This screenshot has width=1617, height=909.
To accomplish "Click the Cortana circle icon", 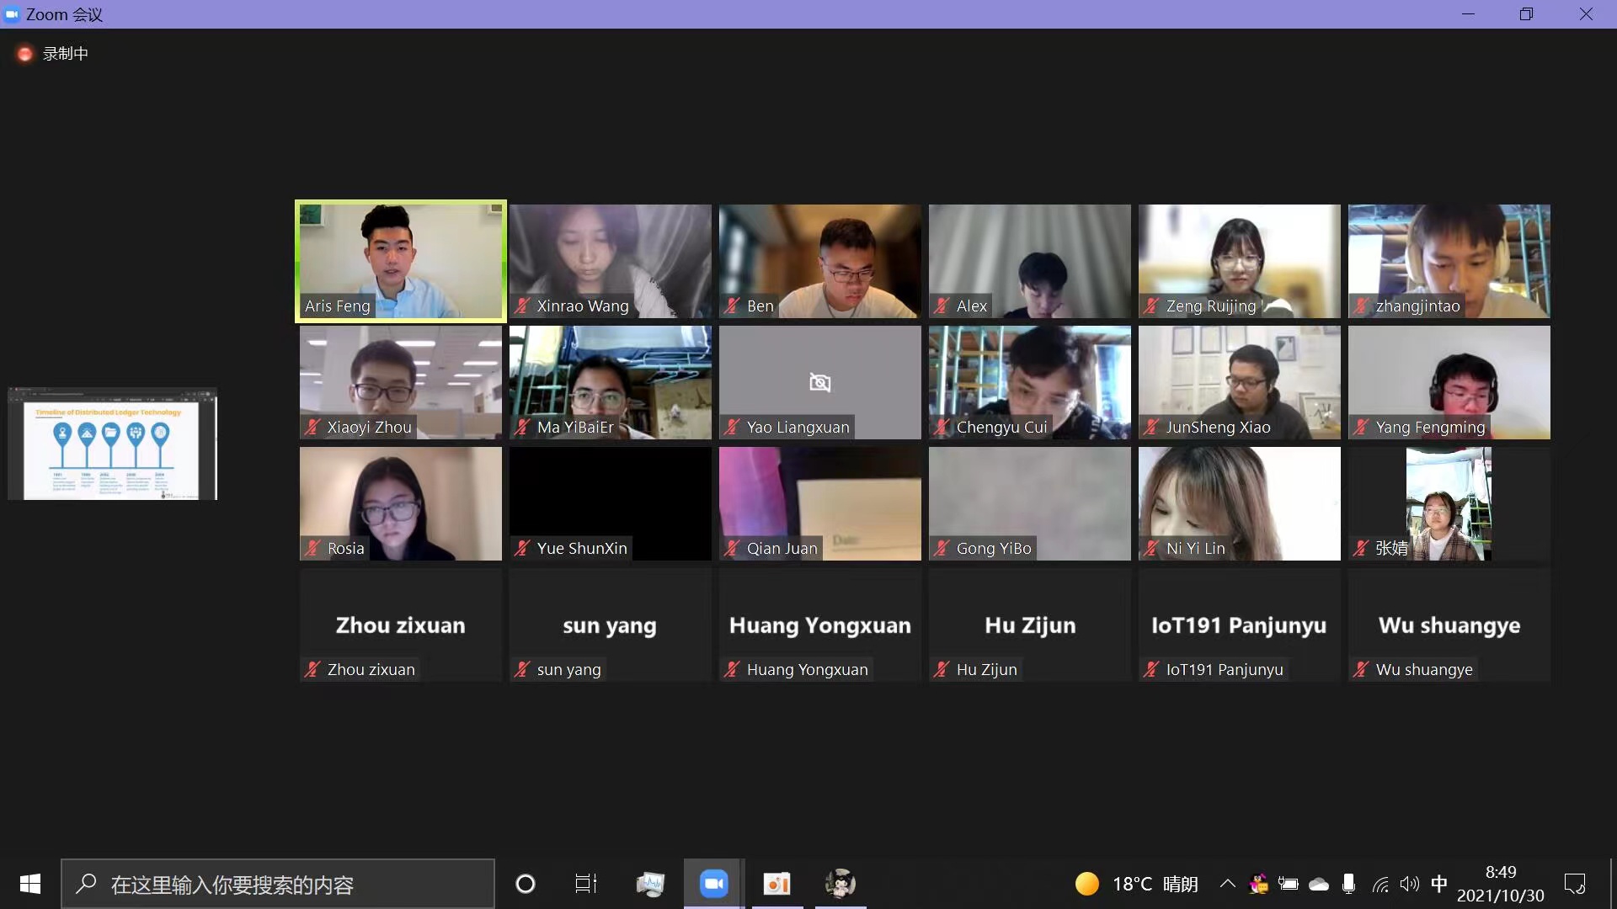I will click(x=526, y=884).
